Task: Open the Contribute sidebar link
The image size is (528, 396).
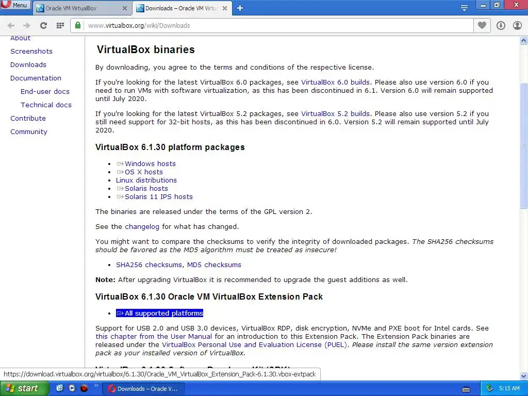Action: point(28,119)
